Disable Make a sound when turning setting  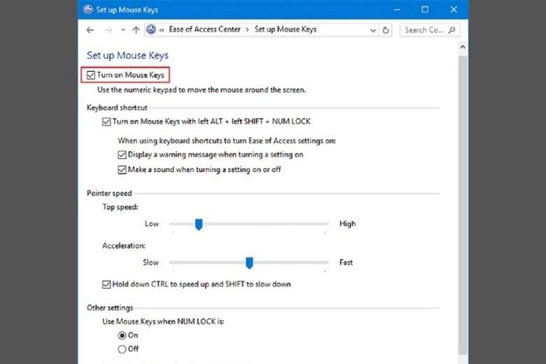[x=122, y=170]
